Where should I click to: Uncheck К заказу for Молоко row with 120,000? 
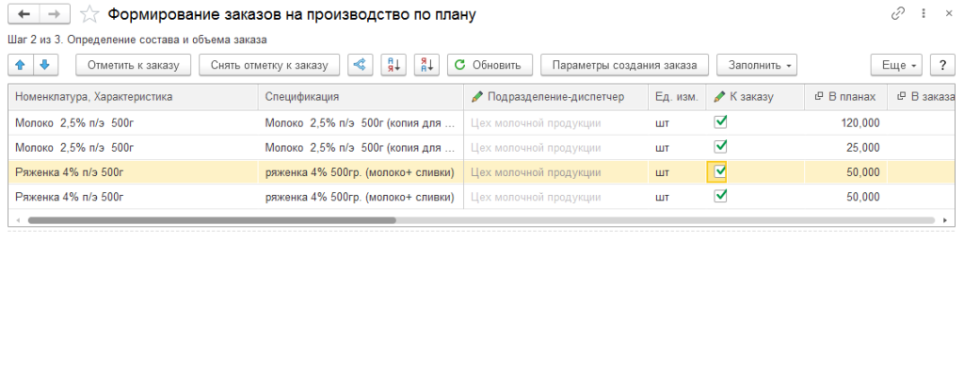click(720, 121)
